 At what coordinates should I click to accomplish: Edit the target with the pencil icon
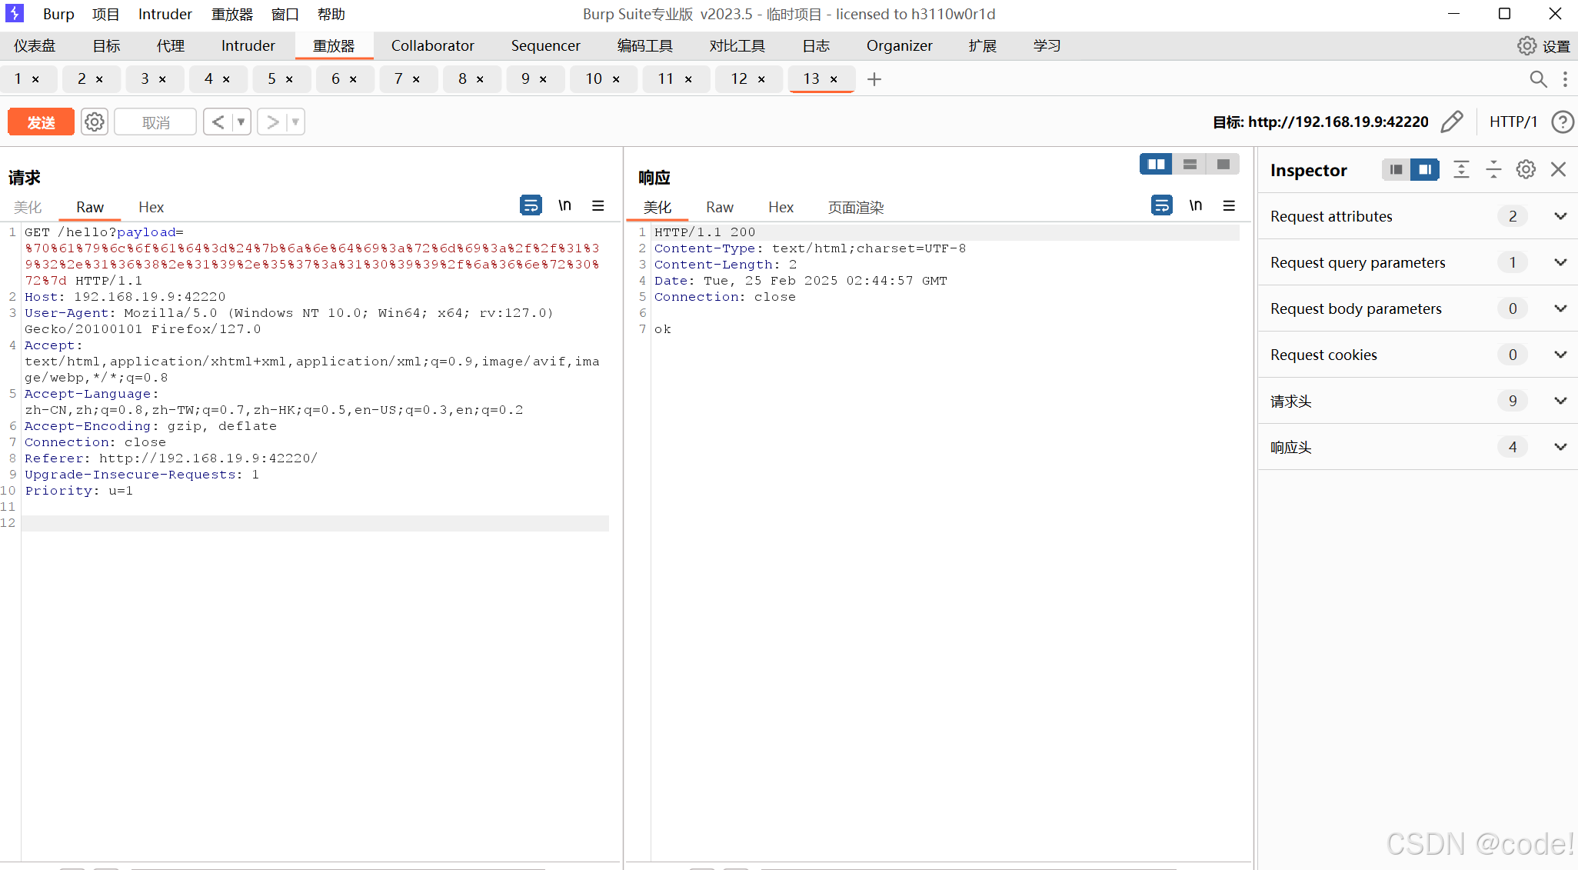pos(1452,122)
